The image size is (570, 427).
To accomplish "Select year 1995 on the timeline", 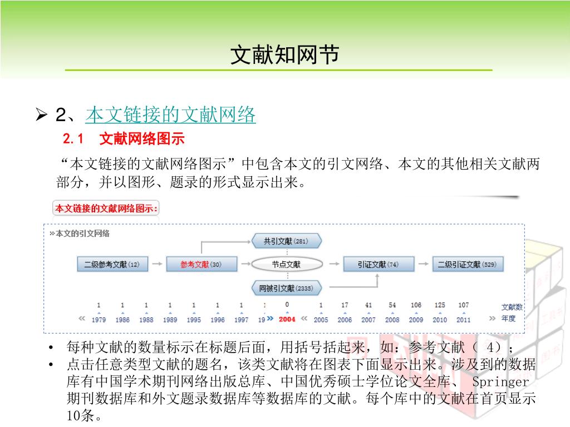I will coord(194,320).
